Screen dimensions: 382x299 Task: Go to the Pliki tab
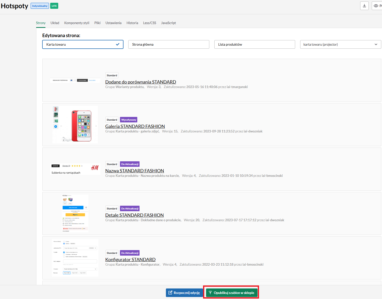(x=97, y=23)
